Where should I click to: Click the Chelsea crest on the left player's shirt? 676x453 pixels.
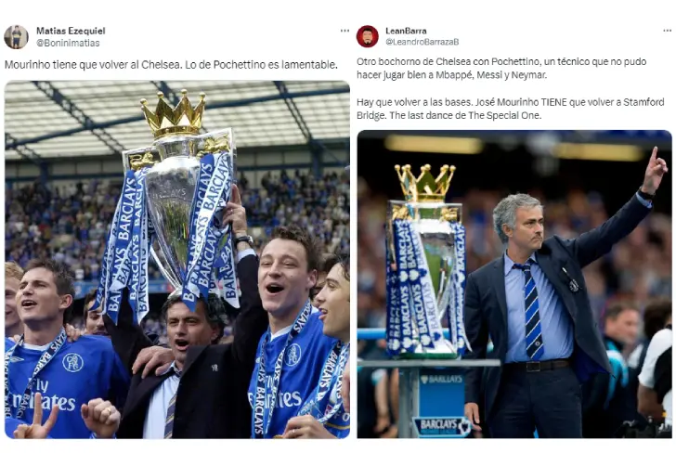[x=72, y=362]
